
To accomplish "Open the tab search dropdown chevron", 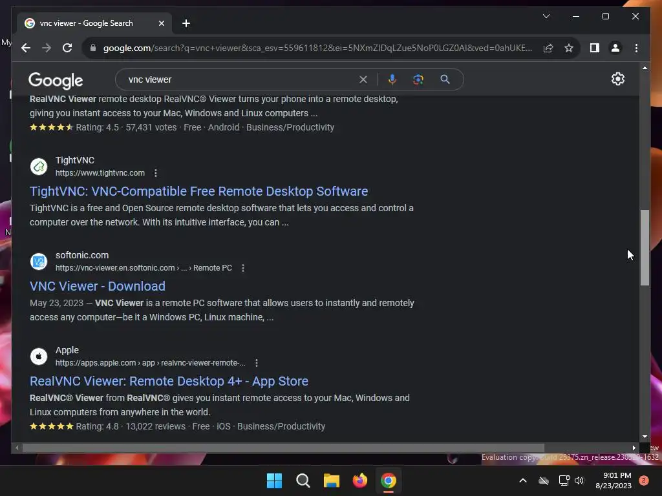I will point(546,16).
